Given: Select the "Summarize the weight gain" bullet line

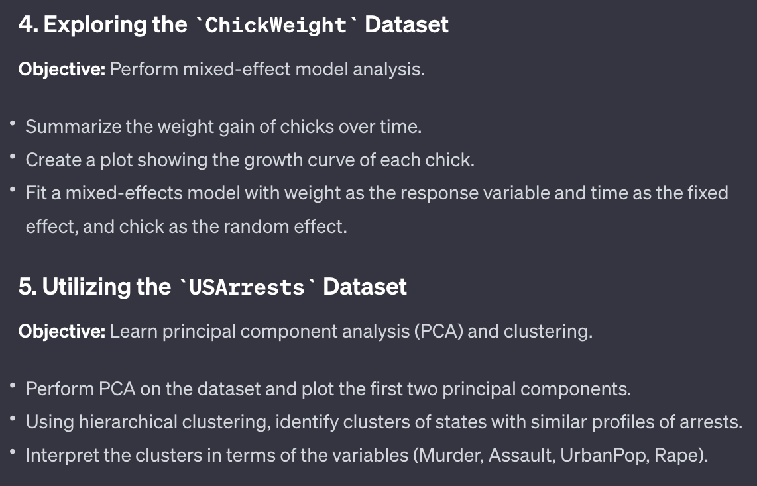Looking at the screenshot, I should coord(223,126).
